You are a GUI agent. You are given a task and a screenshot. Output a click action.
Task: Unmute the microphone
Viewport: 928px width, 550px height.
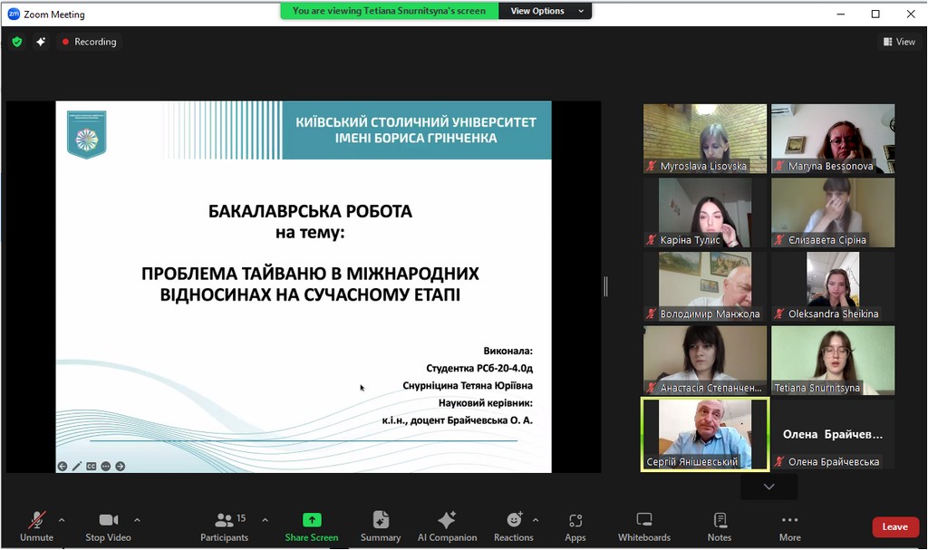[37, 526]
